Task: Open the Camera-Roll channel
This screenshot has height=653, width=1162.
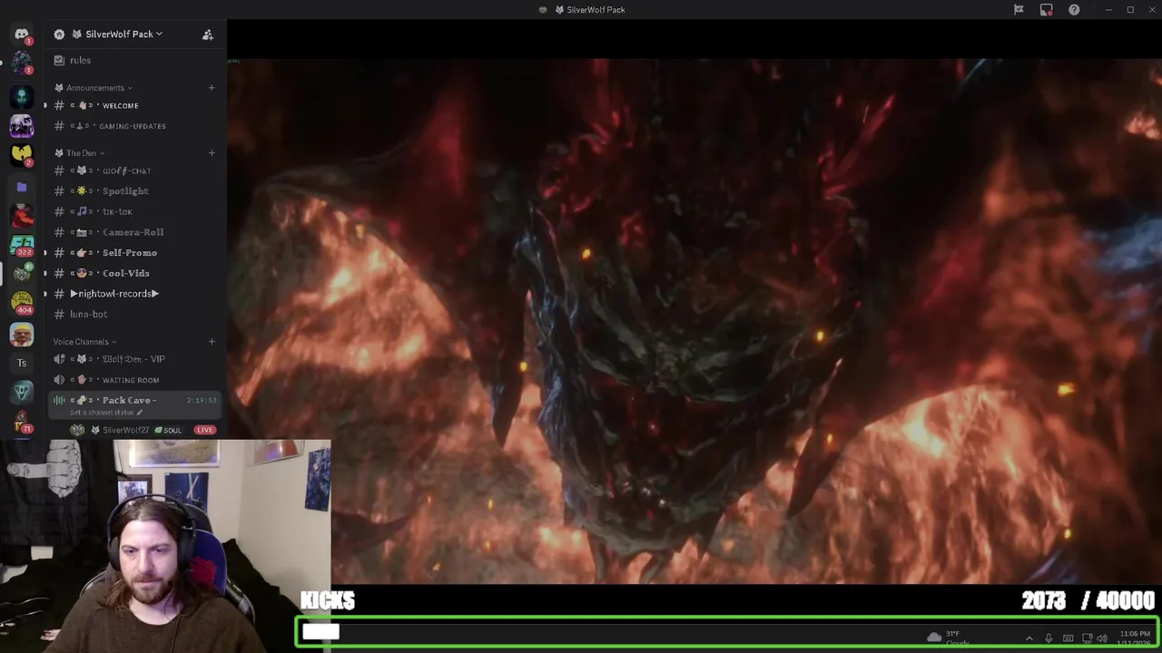Action: [x=132, y=232]
